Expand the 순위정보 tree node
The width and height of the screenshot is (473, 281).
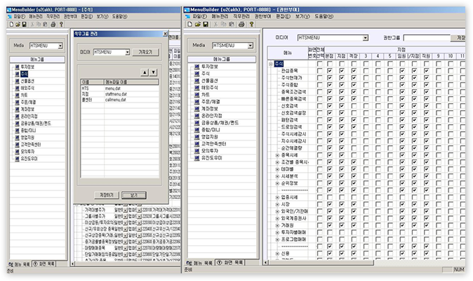click(277, 183)
